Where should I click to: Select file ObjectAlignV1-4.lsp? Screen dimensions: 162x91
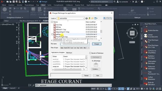[63, 32]
